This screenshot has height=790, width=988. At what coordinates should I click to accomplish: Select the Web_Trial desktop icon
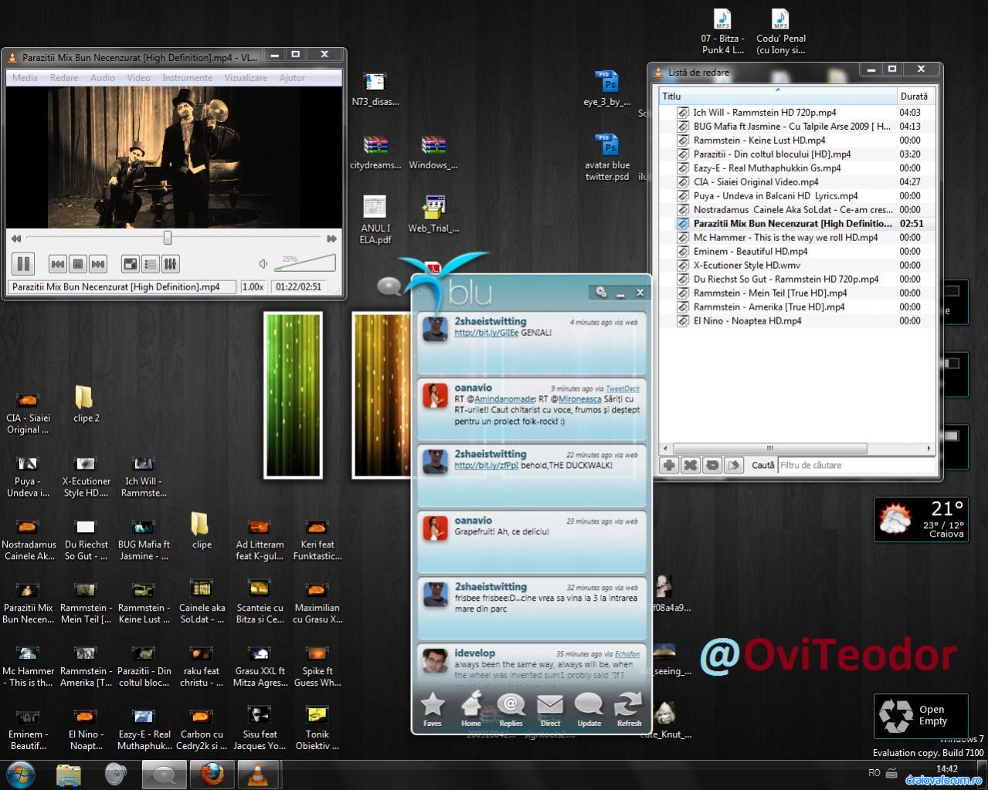433,214
